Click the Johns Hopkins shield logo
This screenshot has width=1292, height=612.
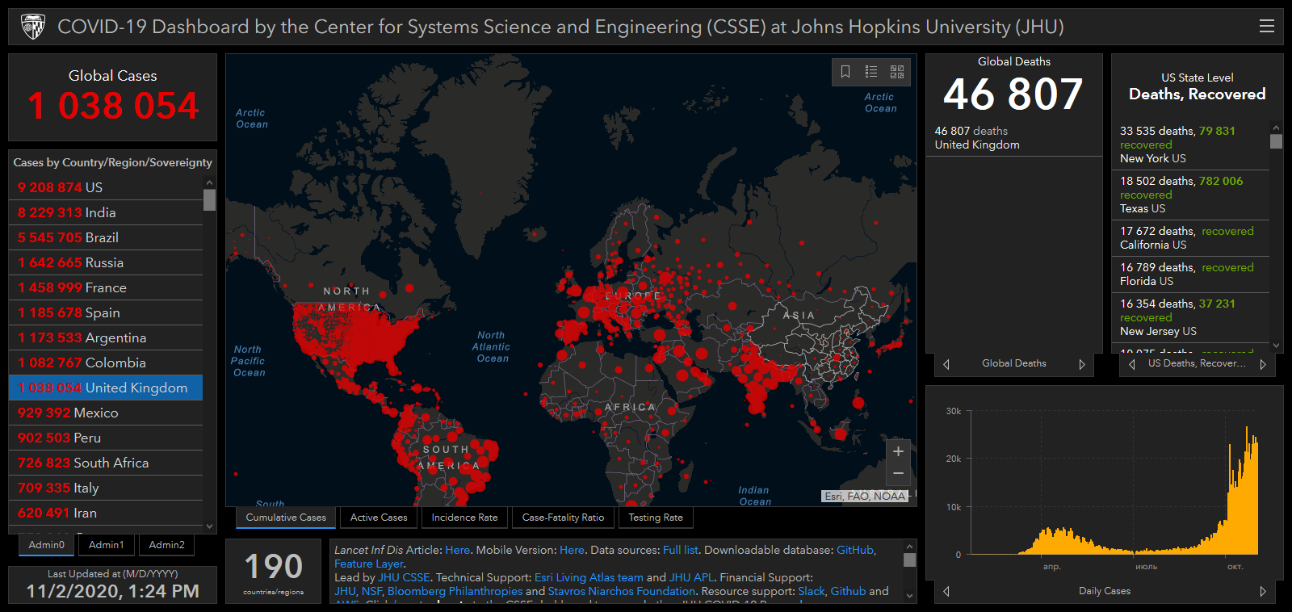click(x=33, y=27)
